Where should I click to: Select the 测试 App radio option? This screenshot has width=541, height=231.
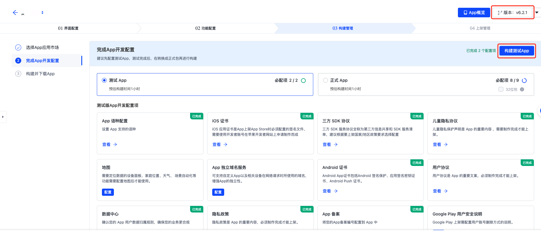point(104,80)
